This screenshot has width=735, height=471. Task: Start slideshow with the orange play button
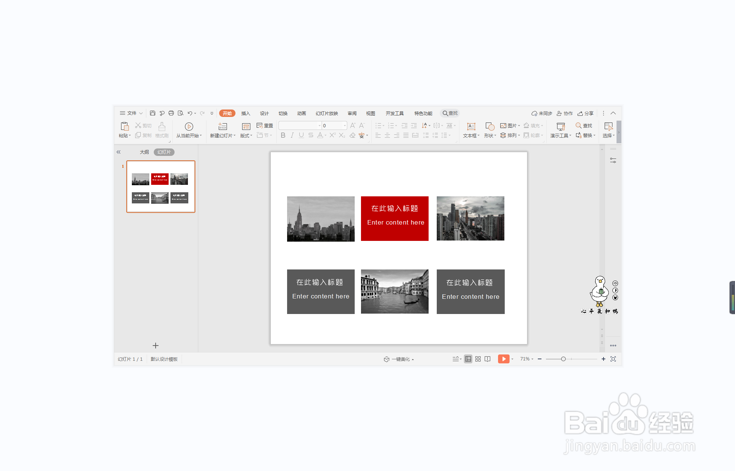503,359
